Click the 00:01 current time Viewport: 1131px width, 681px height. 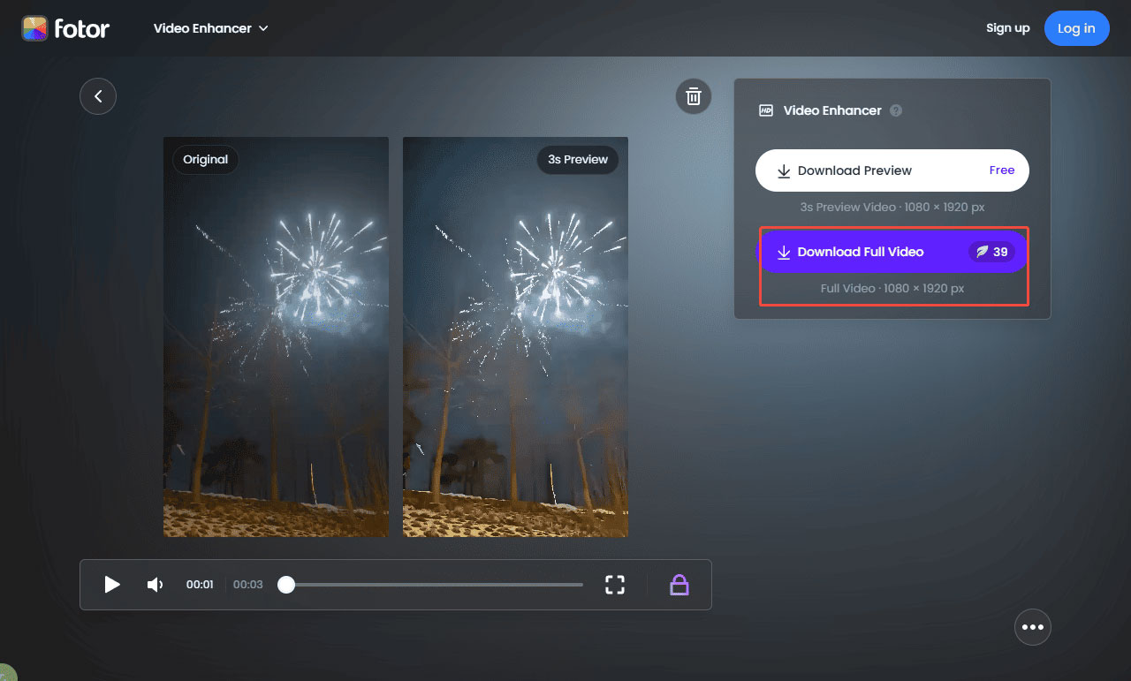[200, 585]
